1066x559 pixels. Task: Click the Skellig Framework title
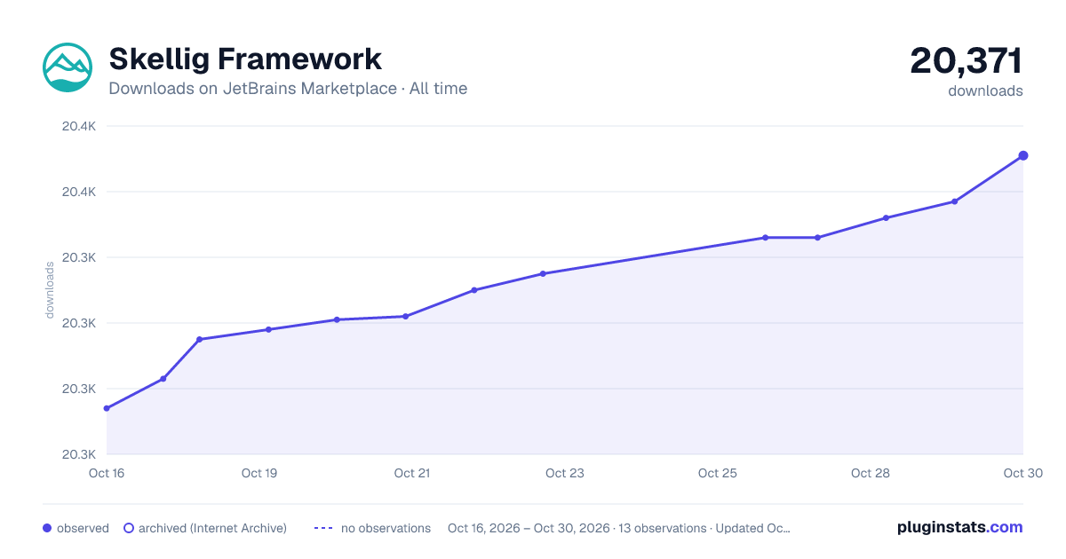(245, 59)
